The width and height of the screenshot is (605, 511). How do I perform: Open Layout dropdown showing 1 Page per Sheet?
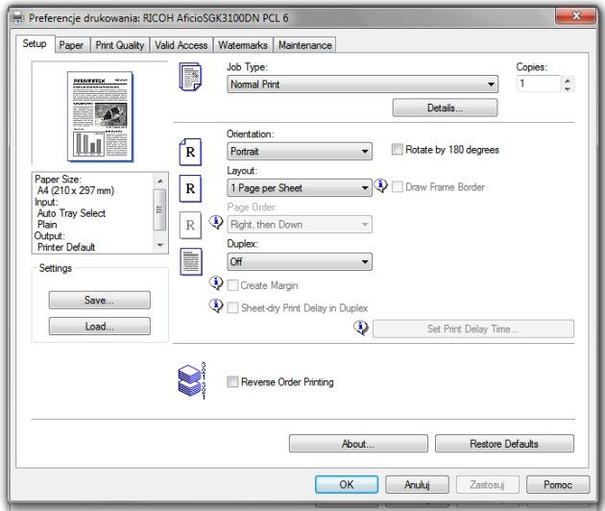[300, 188]
